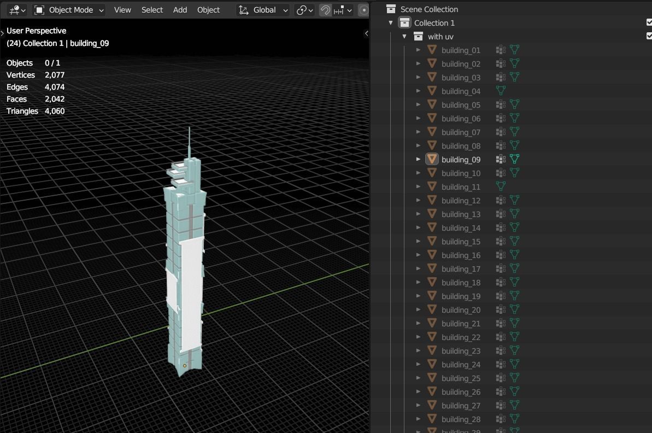Click the with uv collection icon
The image size is (652, 433).
[x=418, y=37]
